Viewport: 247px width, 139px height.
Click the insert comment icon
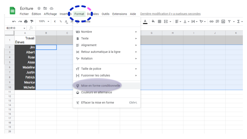[x=217, y=21]
